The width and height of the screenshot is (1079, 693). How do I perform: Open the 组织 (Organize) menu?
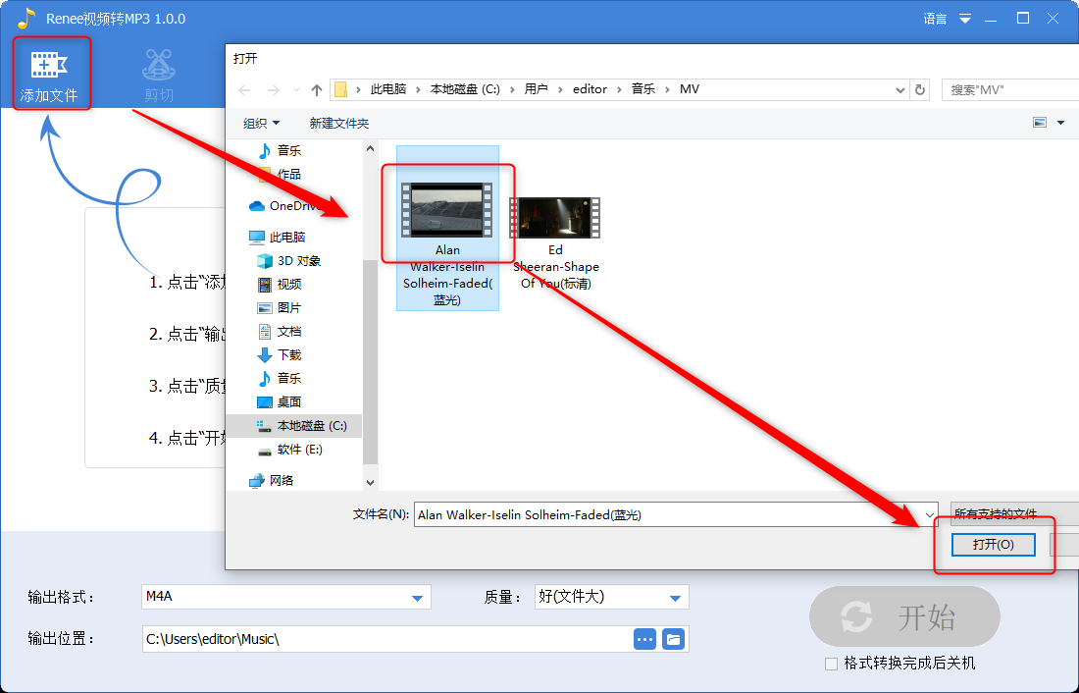click(x=262, y=124)
